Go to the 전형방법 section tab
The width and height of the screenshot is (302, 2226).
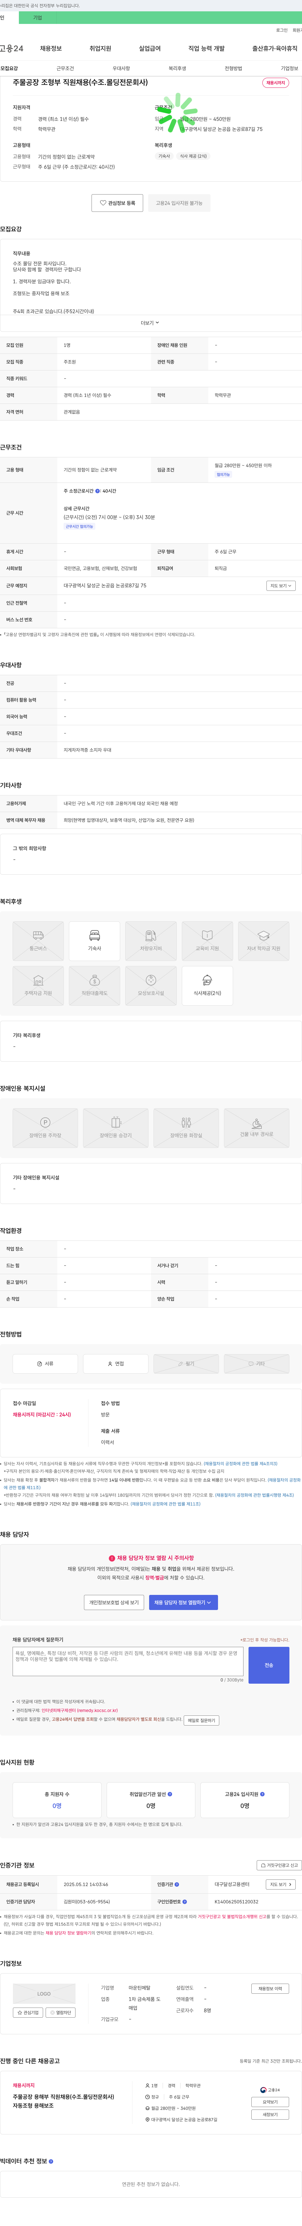click(x=233, y=68)
